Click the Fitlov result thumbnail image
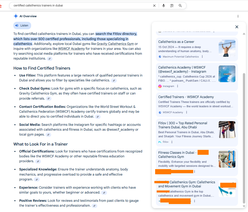 click(227, 130)
